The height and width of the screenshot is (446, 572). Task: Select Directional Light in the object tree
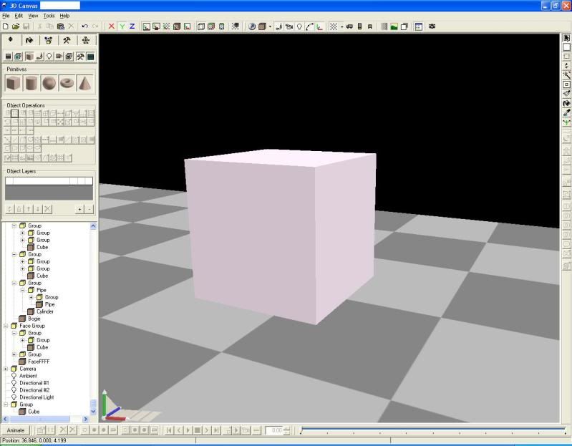[36, 397]
